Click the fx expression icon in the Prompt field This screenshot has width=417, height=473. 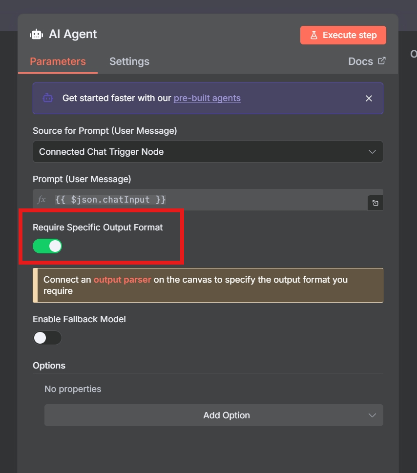42,200
